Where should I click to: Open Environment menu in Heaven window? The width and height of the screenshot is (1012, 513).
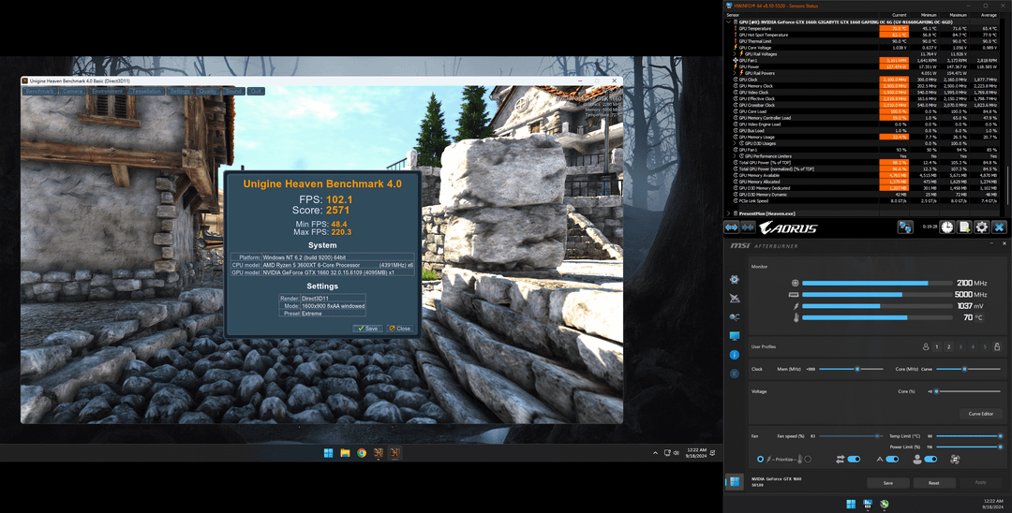click(107, 91)
